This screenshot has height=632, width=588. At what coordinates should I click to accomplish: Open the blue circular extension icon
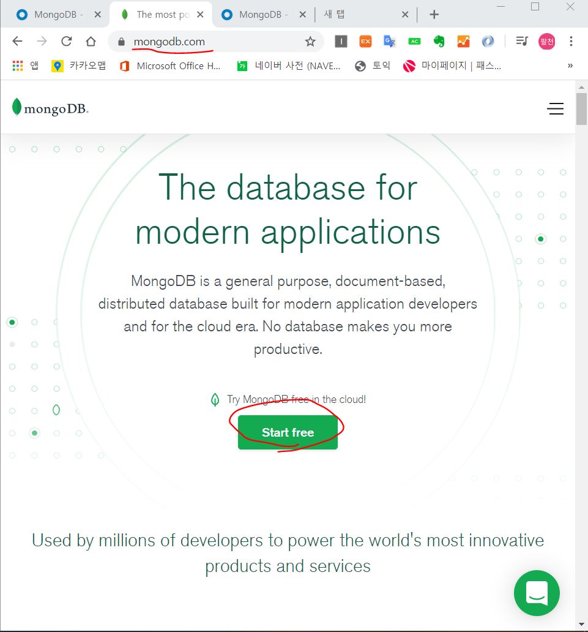pyautogui.click(x=488, y=41)
